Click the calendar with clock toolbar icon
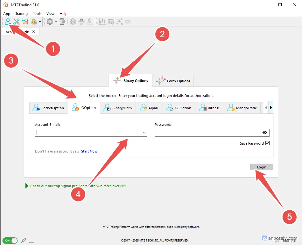Screen dimensions: 302x245 point(111,22)
